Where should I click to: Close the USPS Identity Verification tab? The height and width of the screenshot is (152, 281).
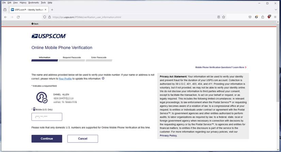pyautogui.click(x=46, y=10)
